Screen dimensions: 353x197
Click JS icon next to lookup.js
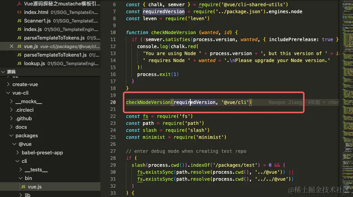[x=19, y=63]
